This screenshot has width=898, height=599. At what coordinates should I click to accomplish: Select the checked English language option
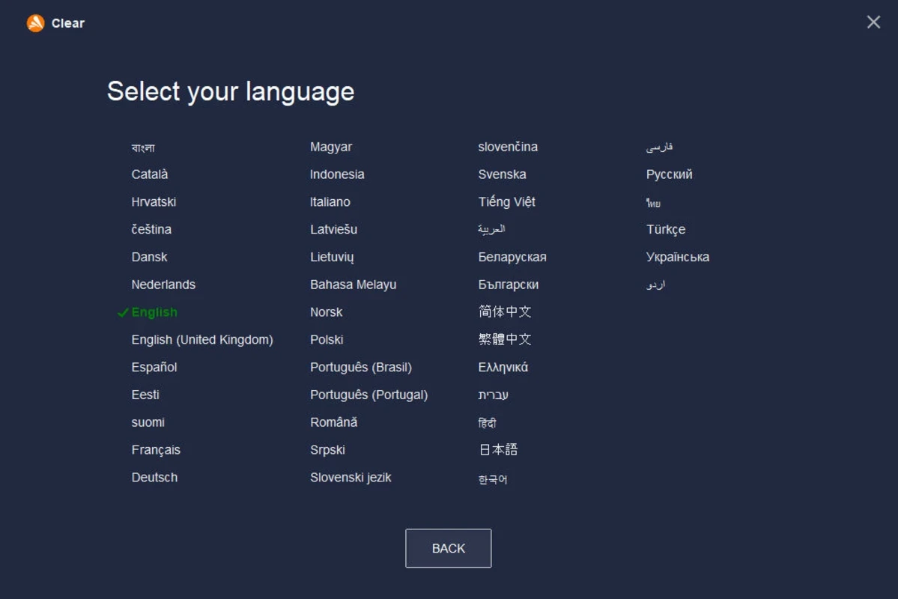point(154,312)
